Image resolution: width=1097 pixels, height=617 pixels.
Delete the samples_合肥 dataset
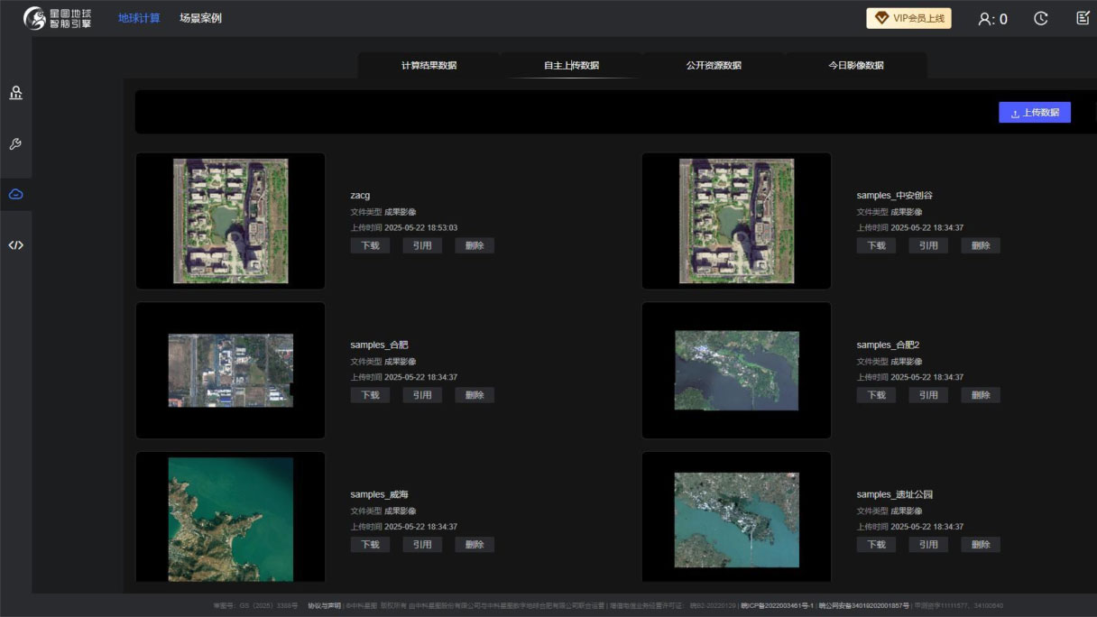[475, 395]
